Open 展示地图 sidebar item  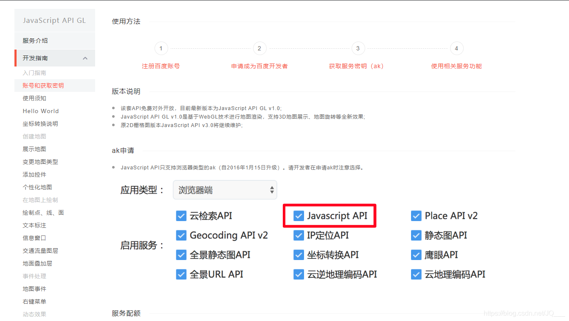click(34, 149)
